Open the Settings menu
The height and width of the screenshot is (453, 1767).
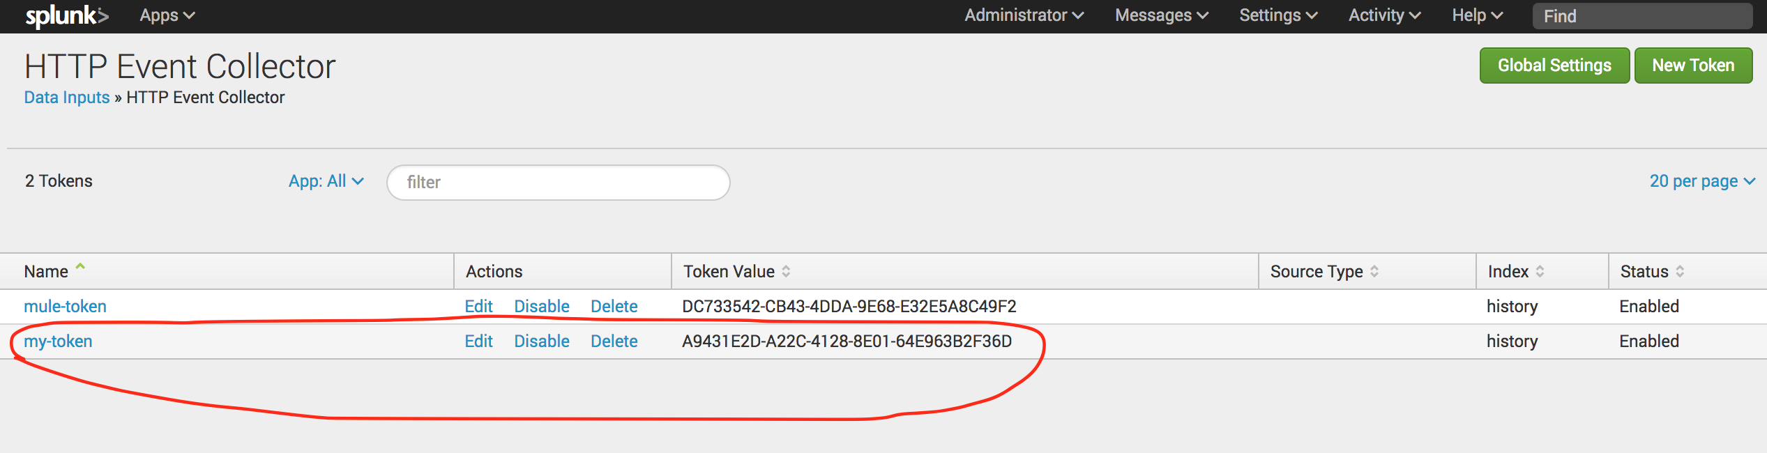coord(1277,15)
